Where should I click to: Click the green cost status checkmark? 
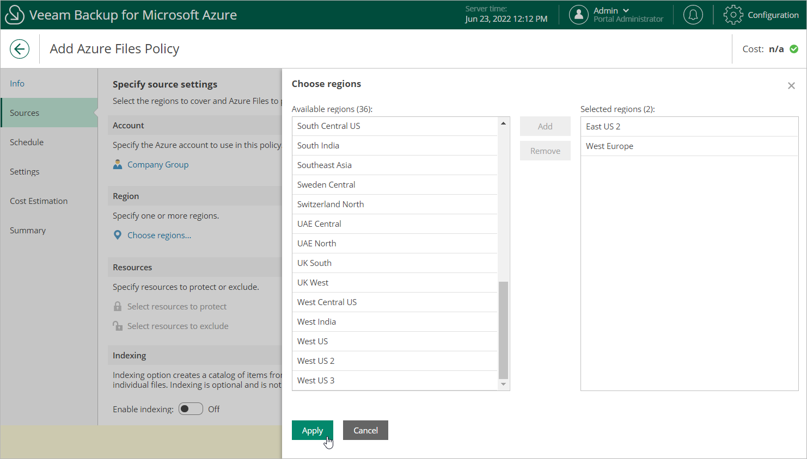pos(794,49)
